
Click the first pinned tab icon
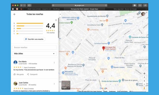pos(13,9)
